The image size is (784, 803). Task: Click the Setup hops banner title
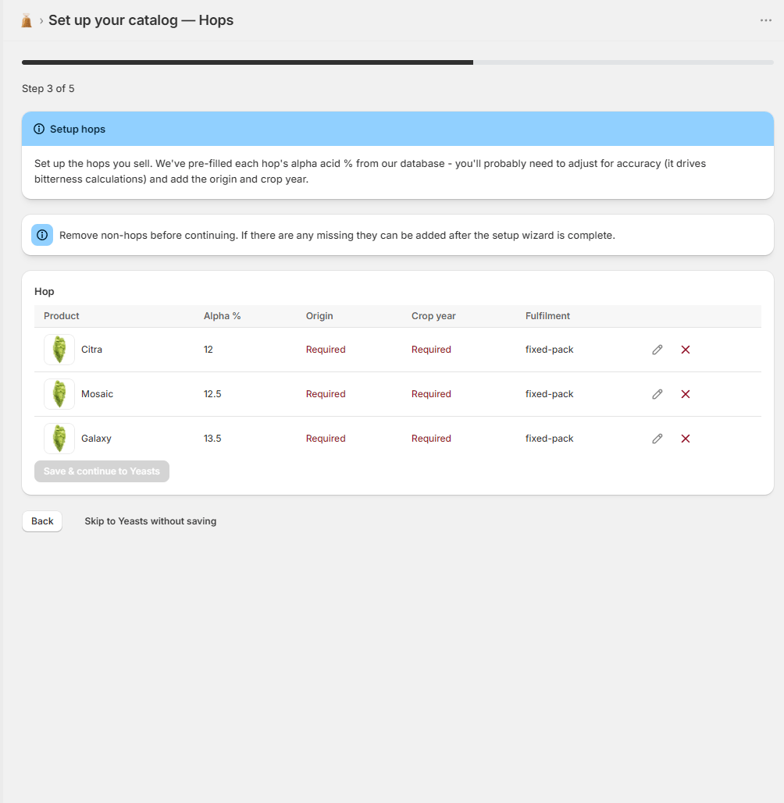click(x=77, y=129)
